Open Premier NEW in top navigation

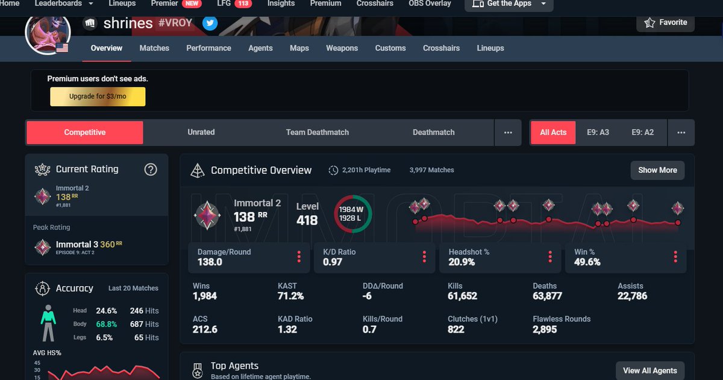(x=176, y=4)
